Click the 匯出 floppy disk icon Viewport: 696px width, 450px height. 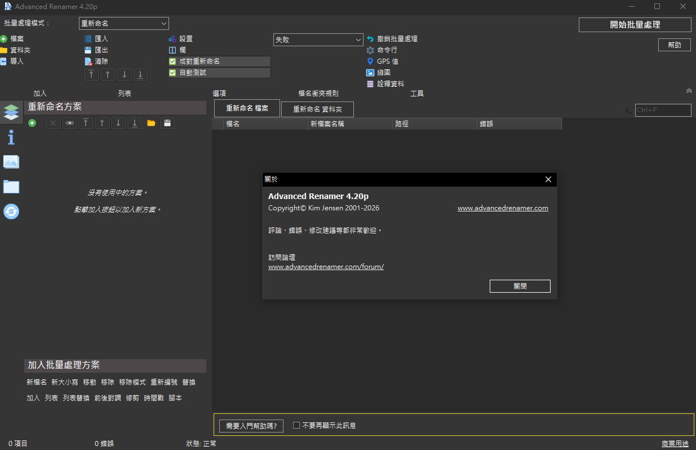[x=88, y=50]
